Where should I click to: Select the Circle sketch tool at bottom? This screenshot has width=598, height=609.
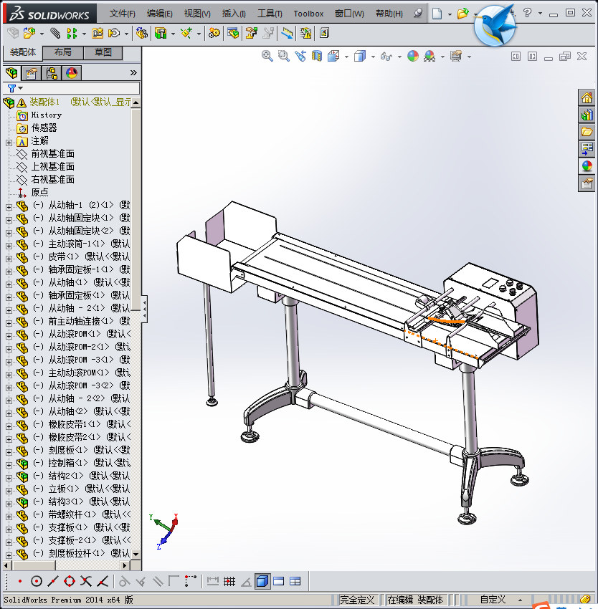pos(36,582)
